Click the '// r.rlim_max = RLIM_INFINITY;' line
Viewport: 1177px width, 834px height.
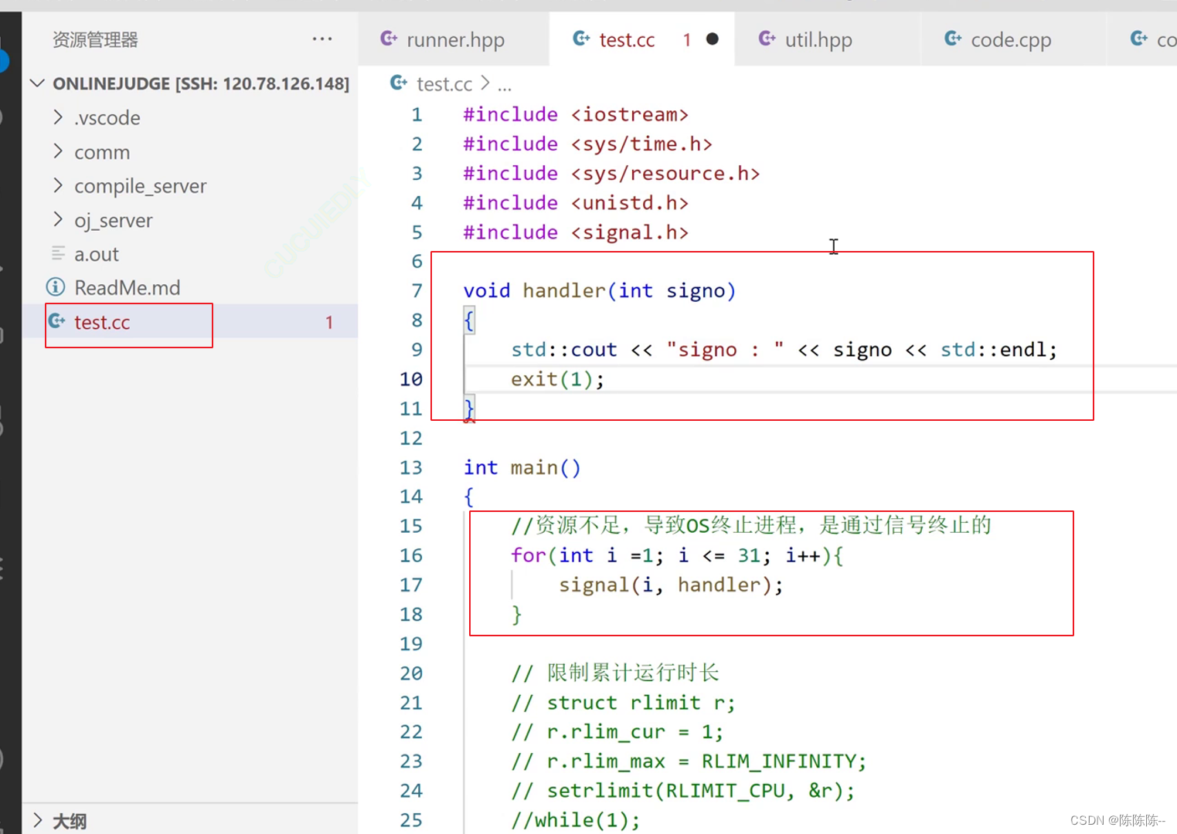[689, 761]
